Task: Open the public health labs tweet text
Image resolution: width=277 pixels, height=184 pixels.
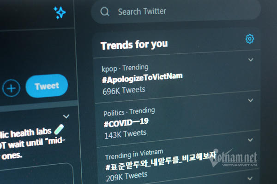Action: pyautogui.click(x=32, y=144)
